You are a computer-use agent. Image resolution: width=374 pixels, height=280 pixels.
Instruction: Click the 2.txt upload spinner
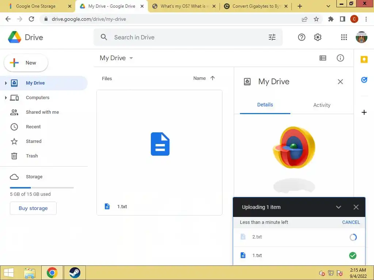[x=353, y=237]
